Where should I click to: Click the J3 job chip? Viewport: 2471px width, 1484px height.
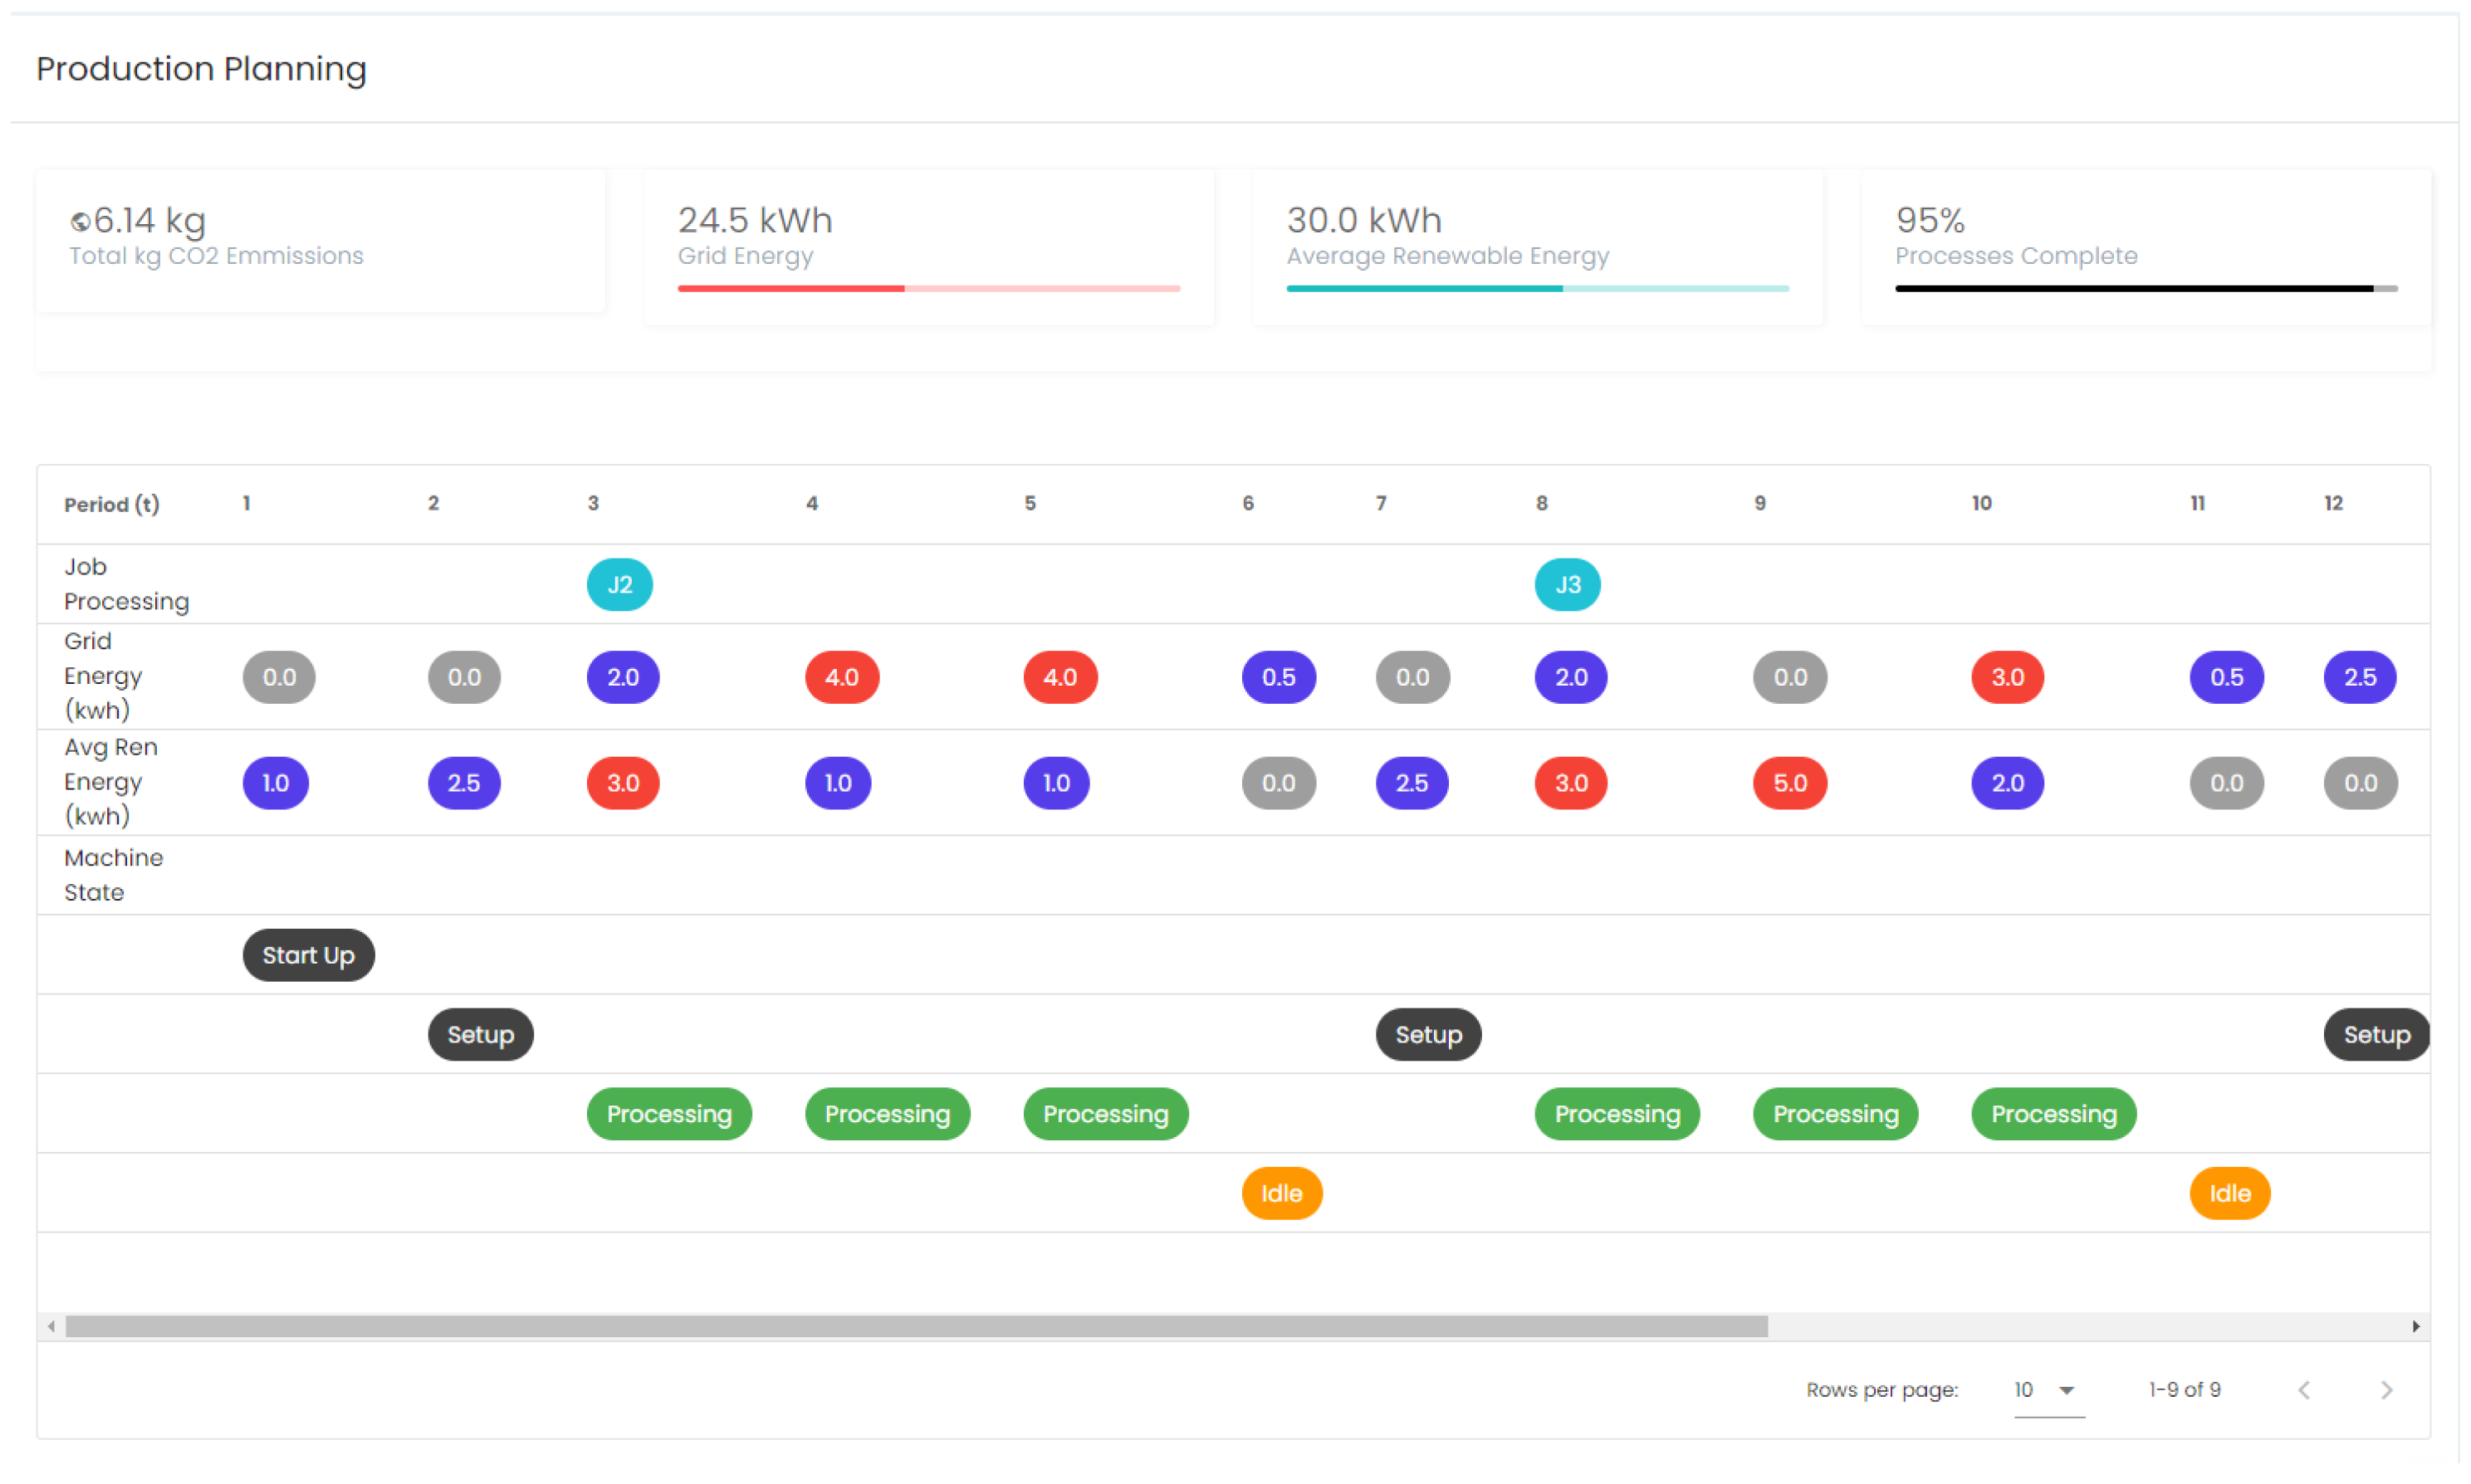(x=1567, y=585)
